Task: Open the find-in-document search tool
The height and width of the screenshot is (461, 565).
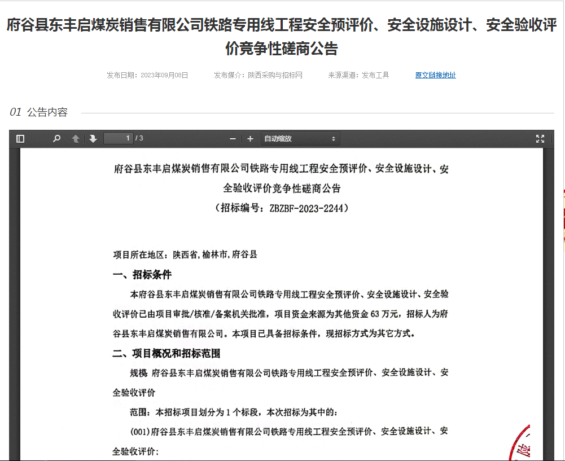Action: (x=56, y=139)
